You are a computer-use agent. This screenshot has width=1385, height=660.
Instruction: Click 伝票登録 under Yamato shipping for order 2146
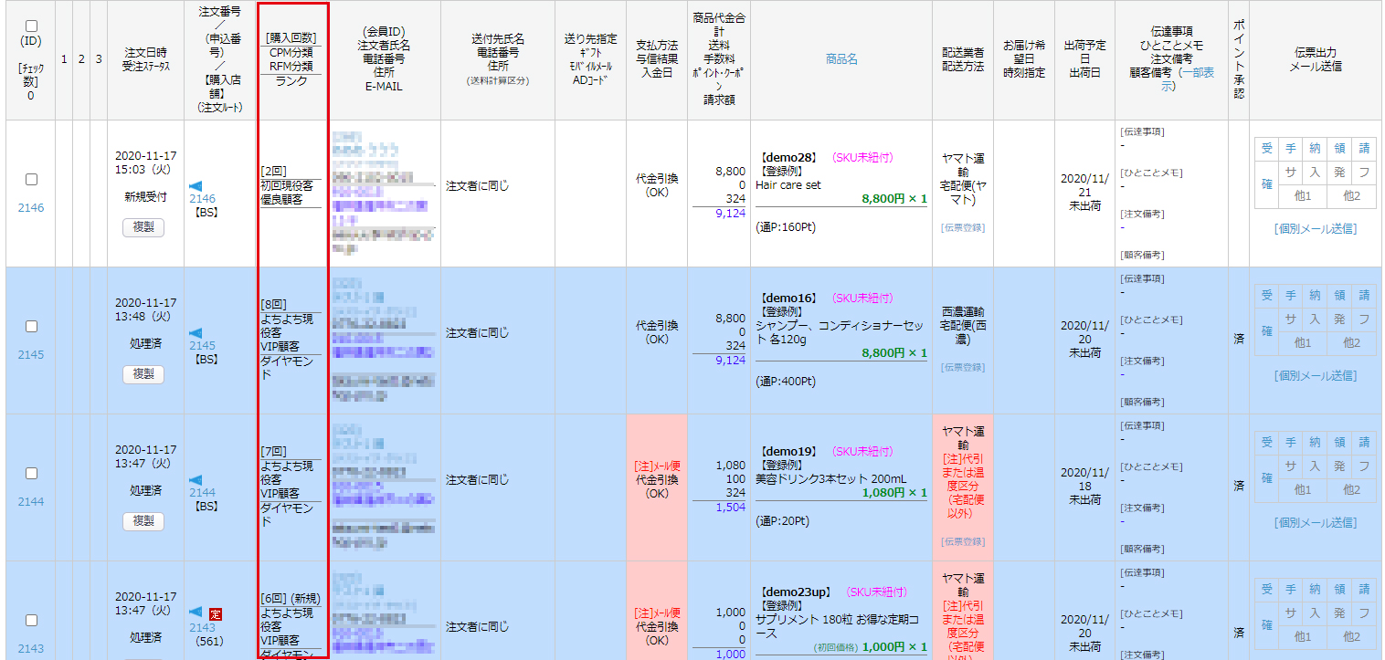coord(963,227)
